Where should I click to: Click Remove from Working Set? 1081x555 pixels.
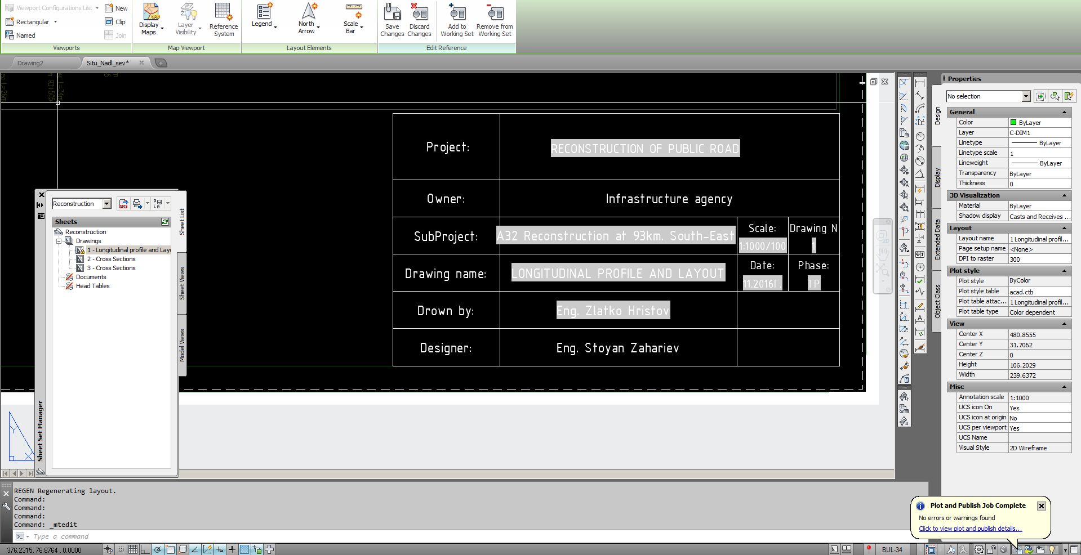point(495,20)
